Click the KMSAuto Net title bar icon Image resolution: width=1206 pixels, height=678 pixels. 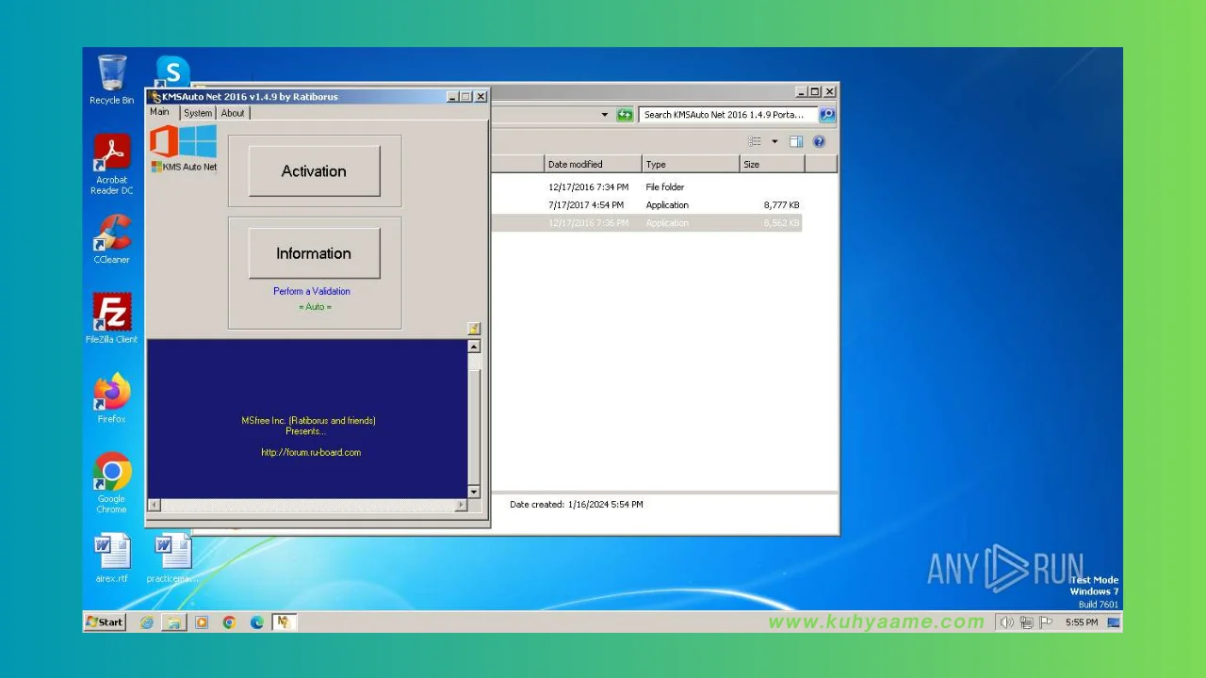point(155,96)
